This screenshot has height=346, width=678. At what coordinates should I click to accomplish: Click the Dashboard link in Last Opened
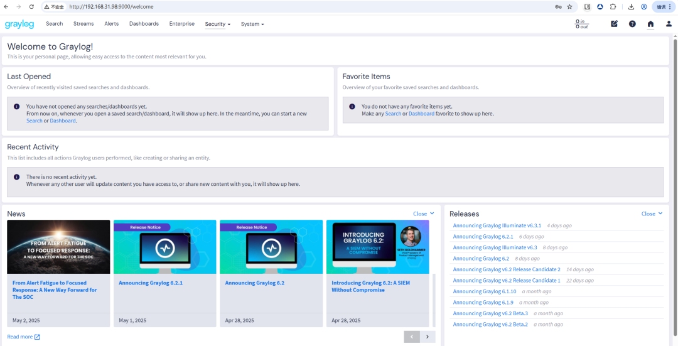[x=63, y=121]
